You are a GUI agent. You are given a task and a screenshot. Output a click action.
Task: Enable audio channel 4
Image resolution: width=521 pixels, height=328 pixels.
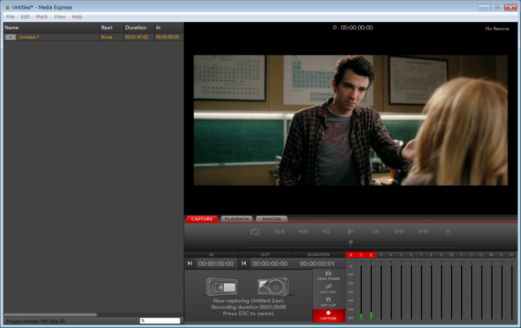391,255
